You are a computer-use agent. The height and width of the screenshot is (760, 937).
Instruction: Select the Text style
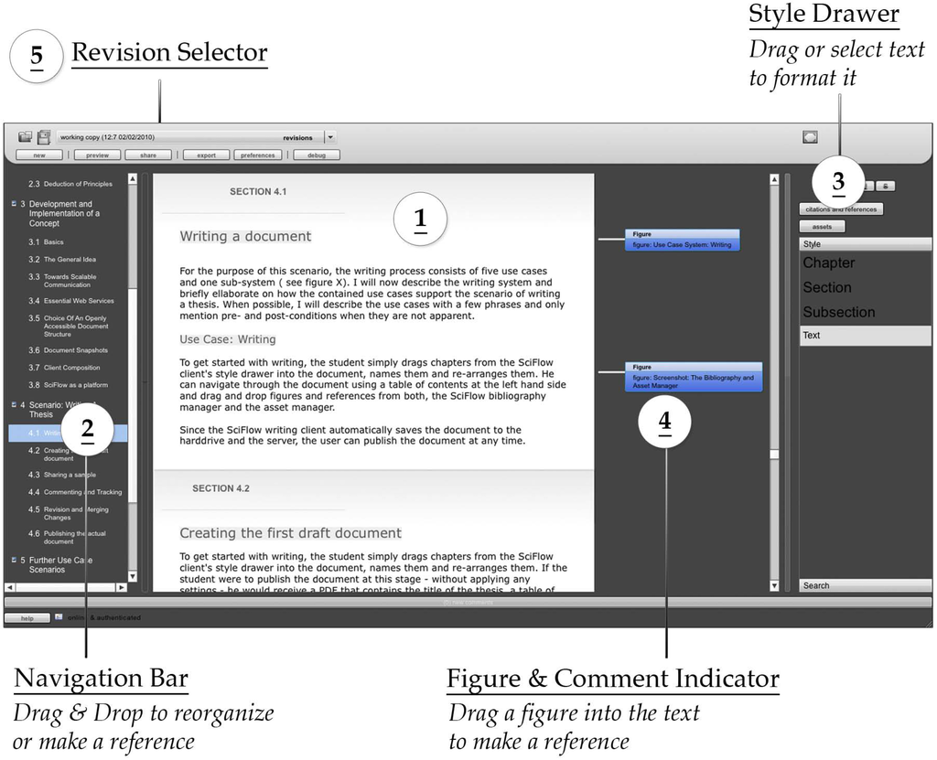(x=865, y=336)
